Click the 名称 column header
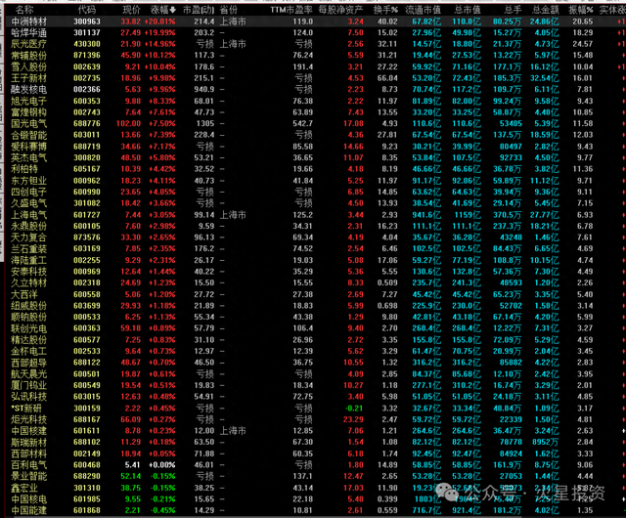The width and height of the screenshot is (626, 518). [24, 10]
